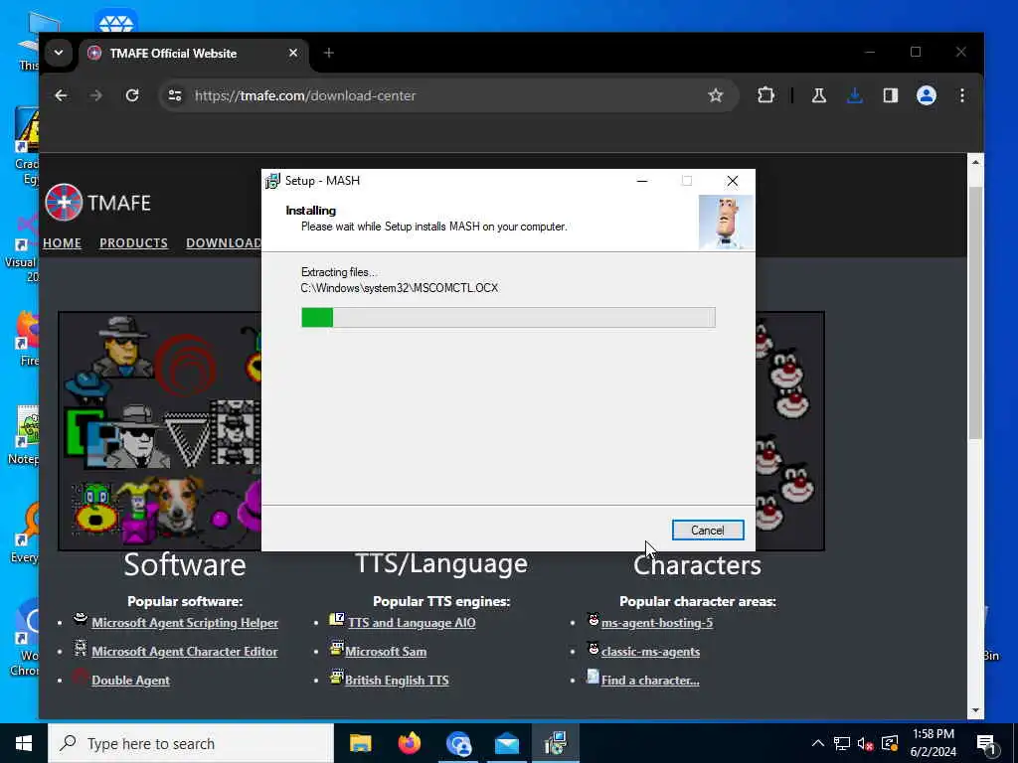The image size is (1018, 763).
Task: Open the HOME menu item
Action: point(63,243)
